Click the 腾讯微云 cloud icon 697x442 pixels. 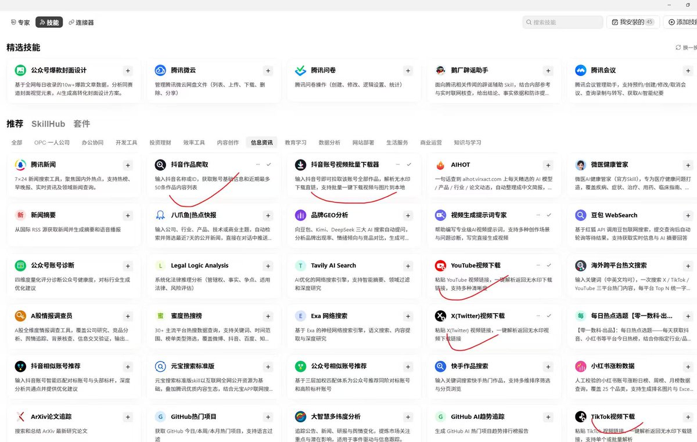(160, 70)
